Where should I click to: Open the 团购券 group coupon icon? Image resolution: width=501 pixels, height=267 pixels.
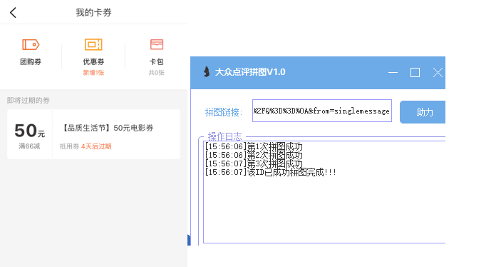tap(31, 44)
